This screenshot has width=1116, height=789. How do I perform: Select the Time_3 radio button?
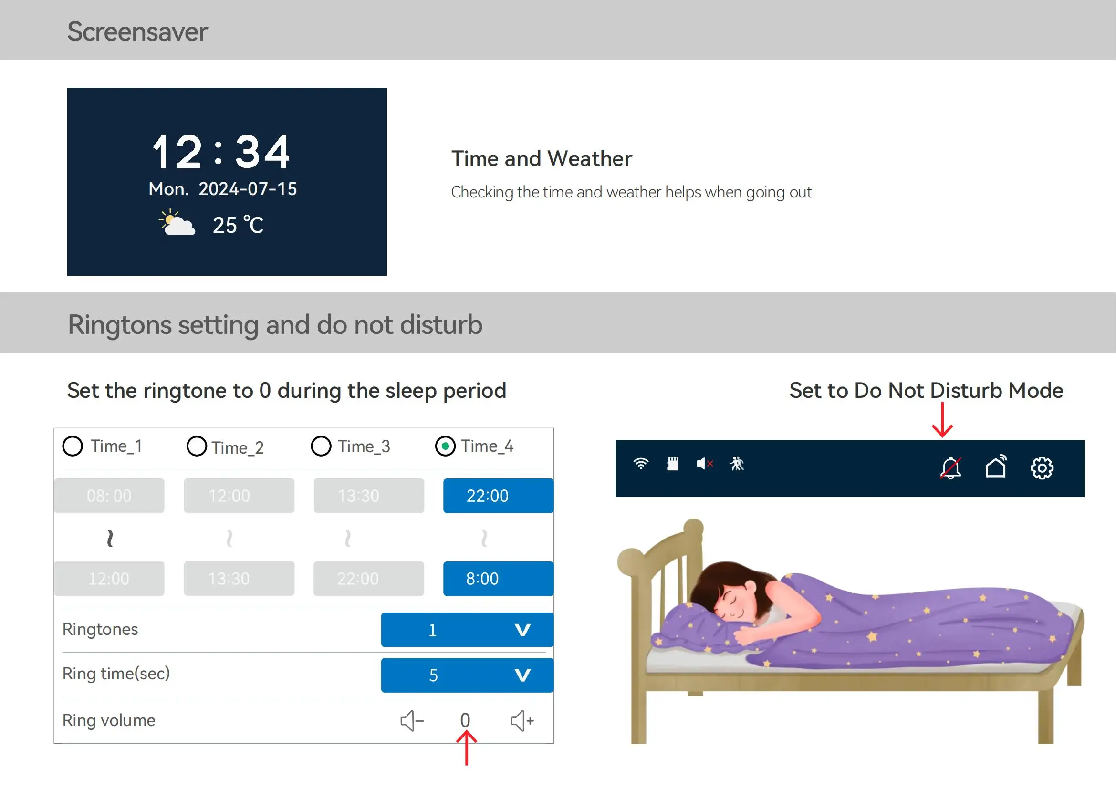(x=321, y=446)
